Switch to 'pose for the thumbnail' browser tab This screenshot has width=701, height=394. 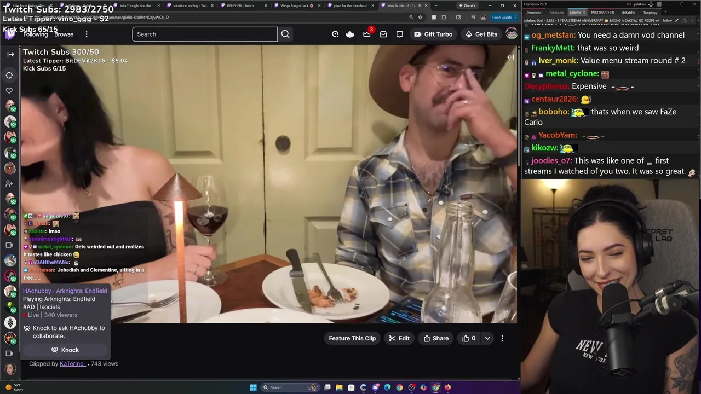pos(350,5)
